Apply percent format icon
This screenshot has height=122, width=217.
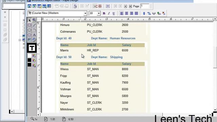point(149,14)
